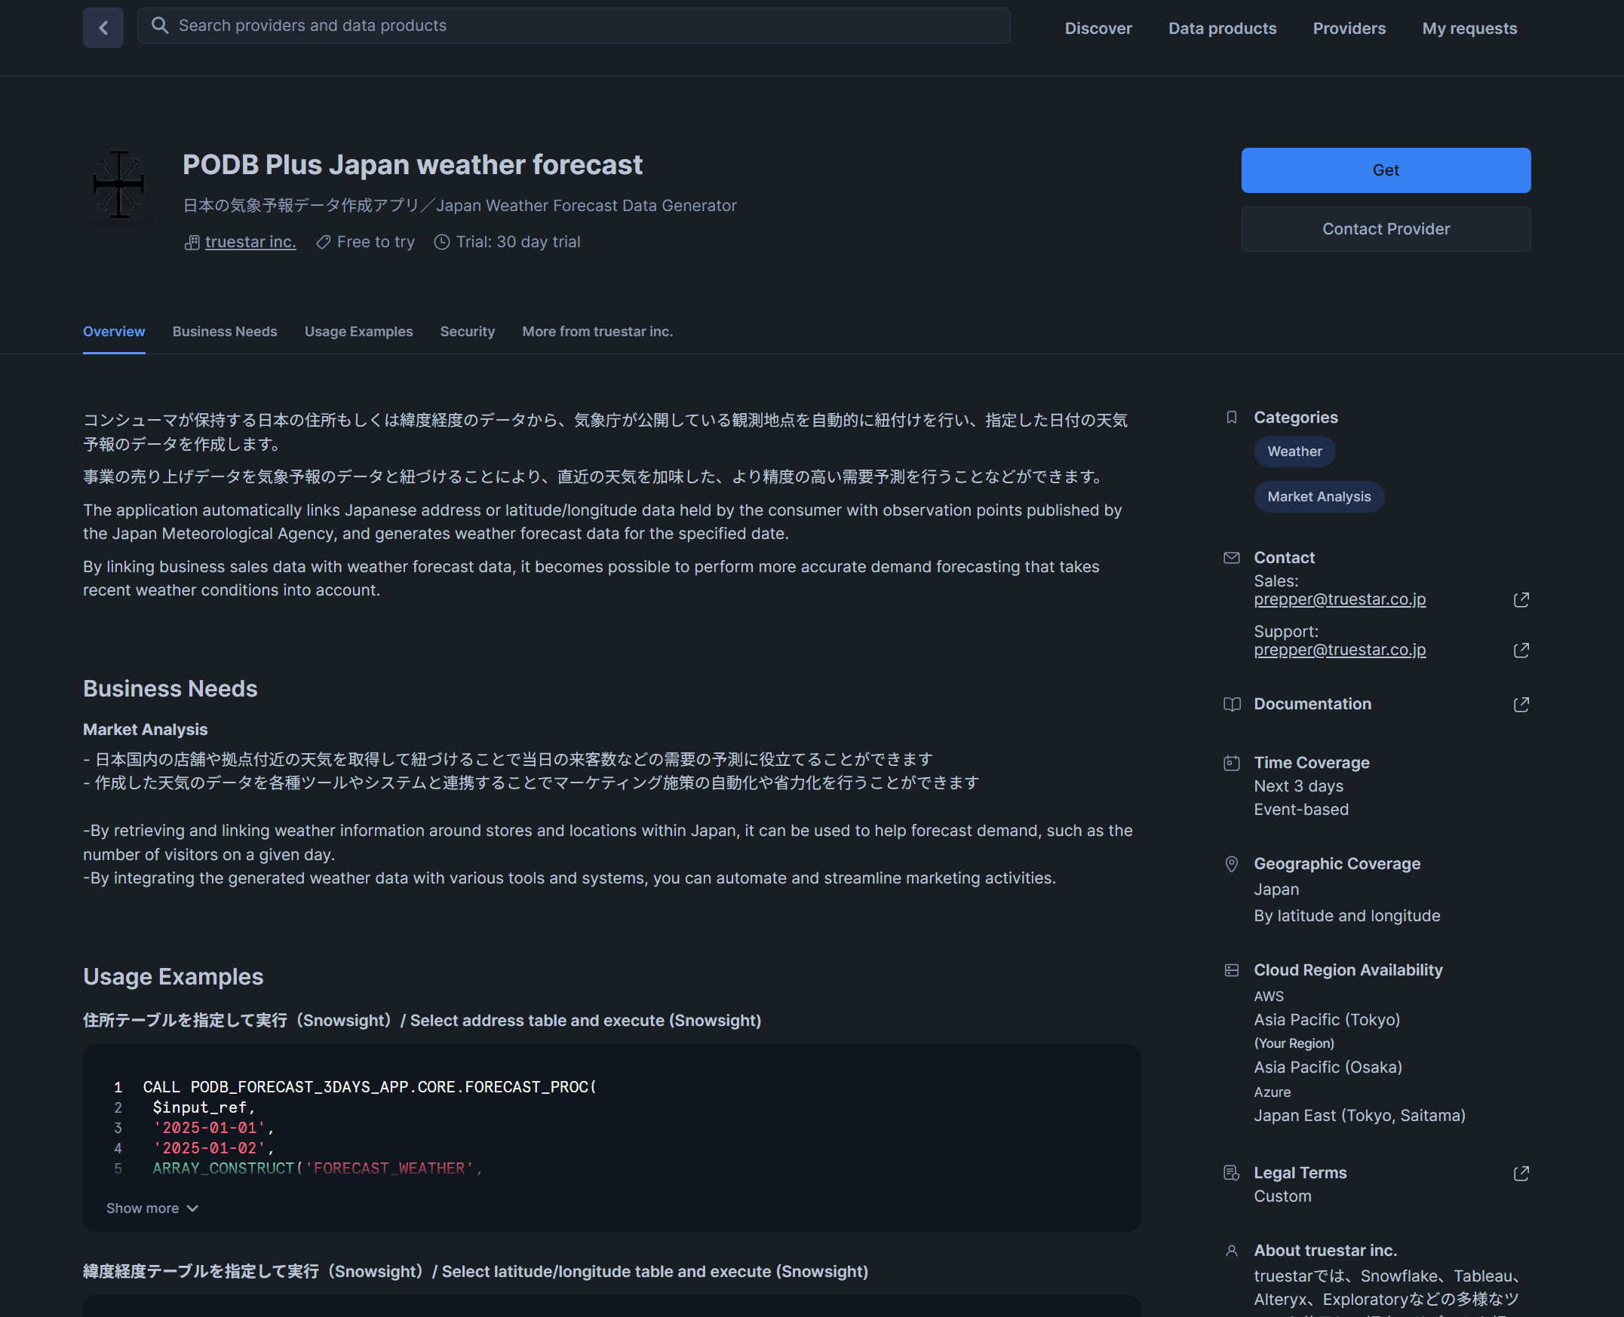Click the search magnifier icon
Viewport: 1624px width, 1317px height.
(x=159, y=25)
